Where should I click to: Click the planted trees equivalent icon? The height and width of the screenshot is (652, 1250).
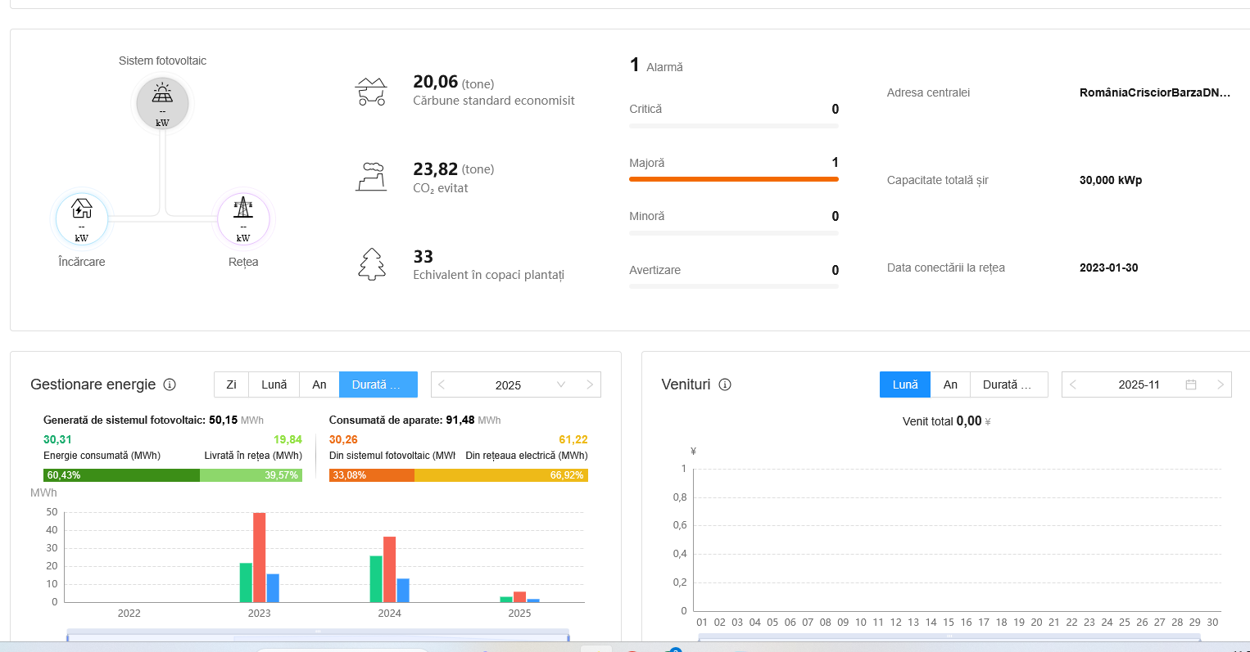pyautogui.click(x=372, y=264)
